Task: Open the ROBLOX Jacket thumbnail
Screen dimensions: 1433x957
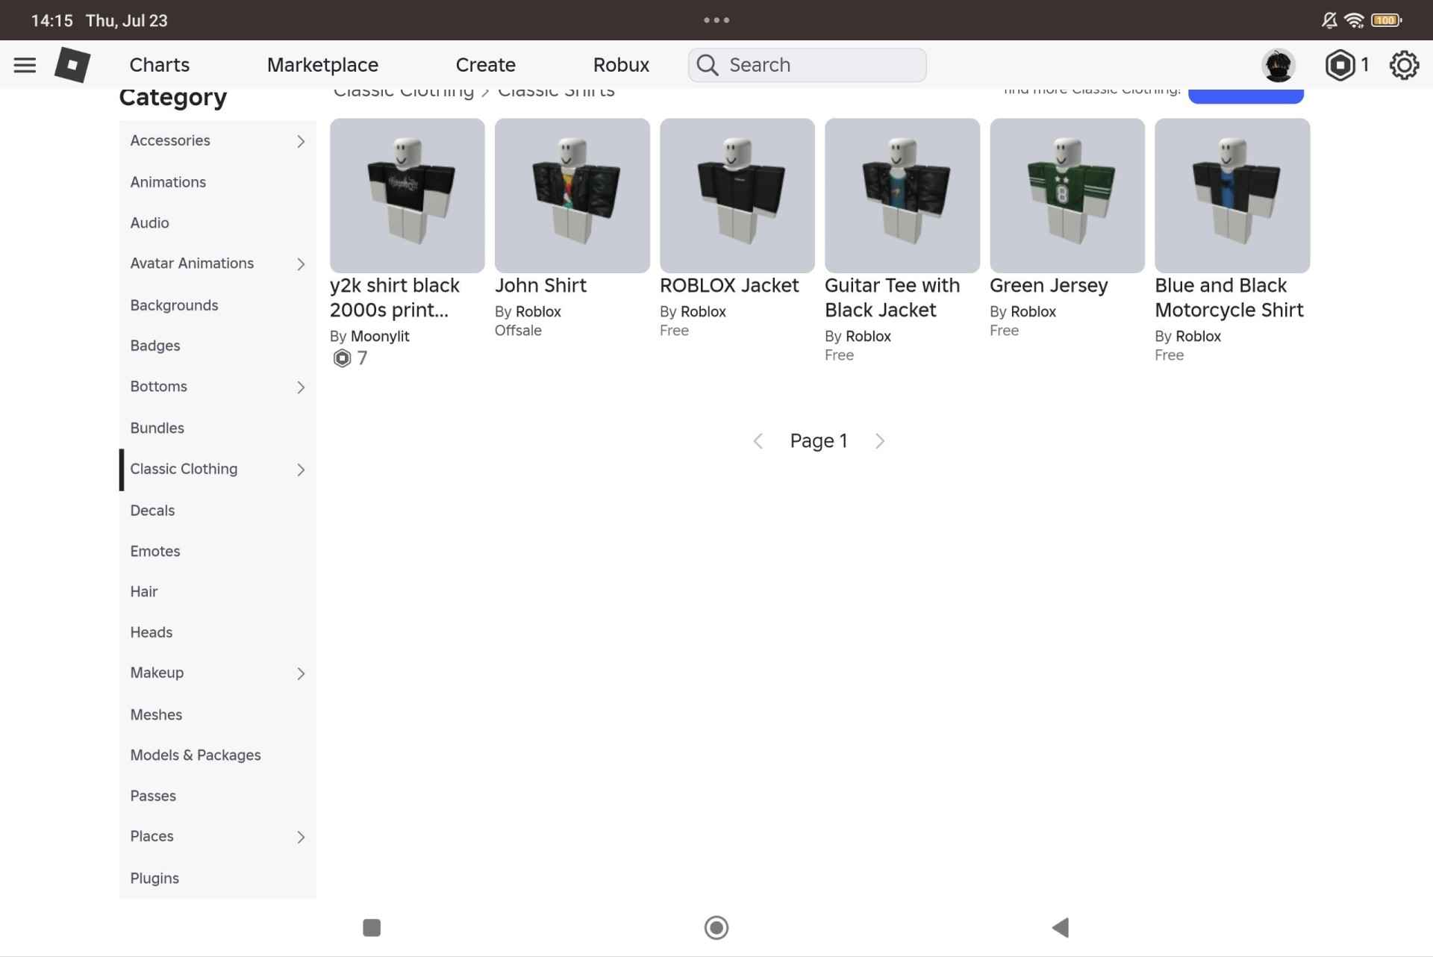Action: pyautogui.click(x=737, y=196)
